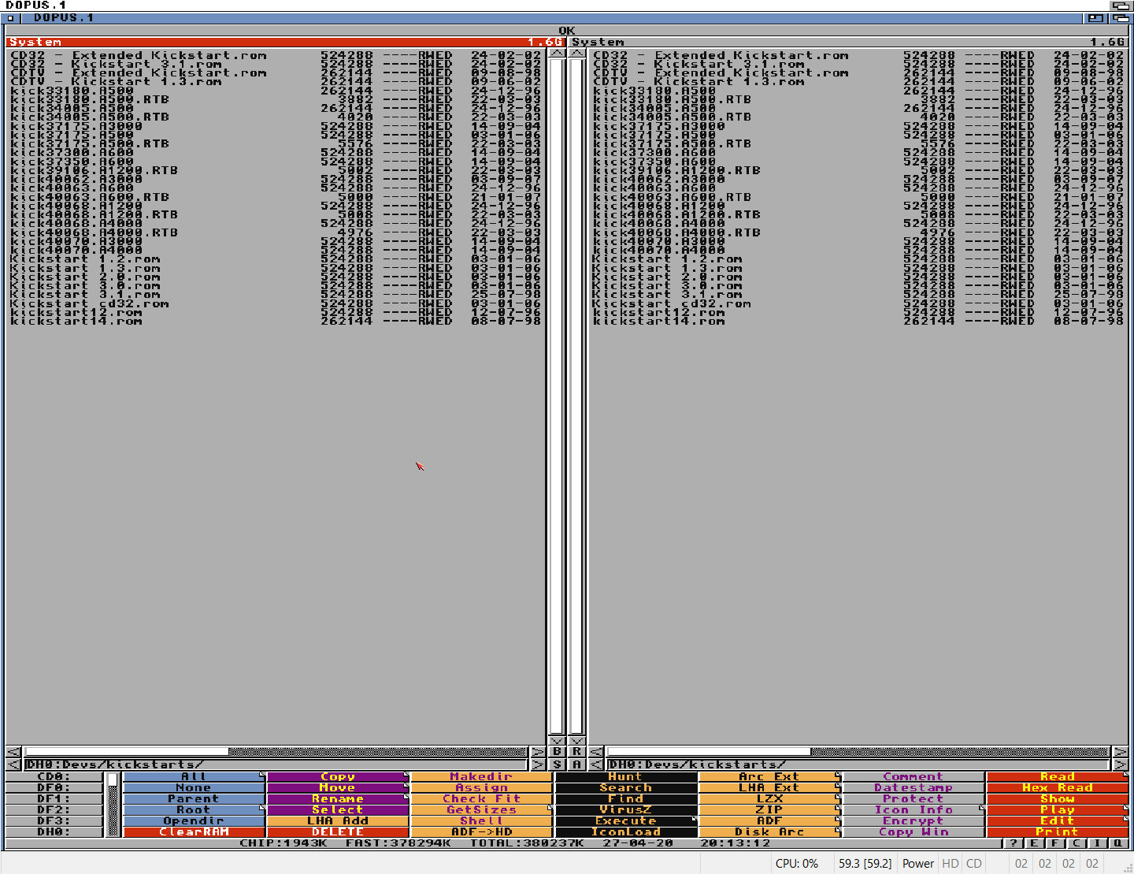Click left path field's previous-buffer arrow
The width and height of the screenshot is (1134, 874).
pyautogui.click(x=13, y=764)
